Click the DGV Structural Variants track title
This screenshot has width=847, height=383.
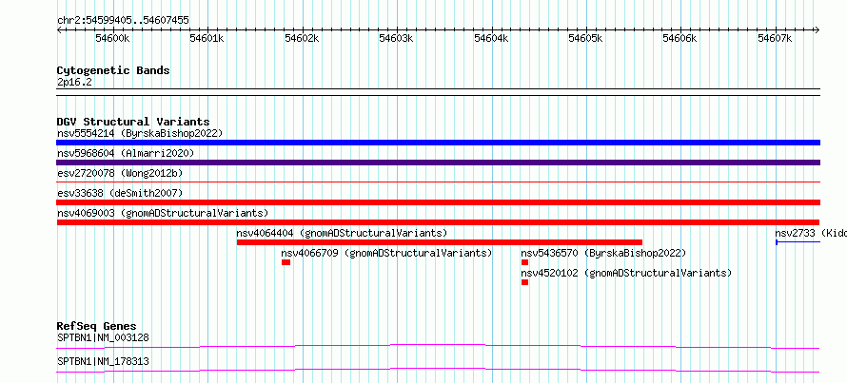coord(133,122)
